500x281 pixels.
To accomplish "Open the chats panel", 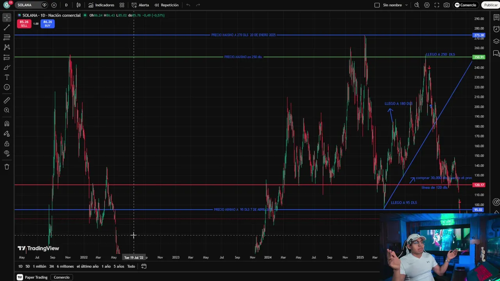I will point(496,53).
